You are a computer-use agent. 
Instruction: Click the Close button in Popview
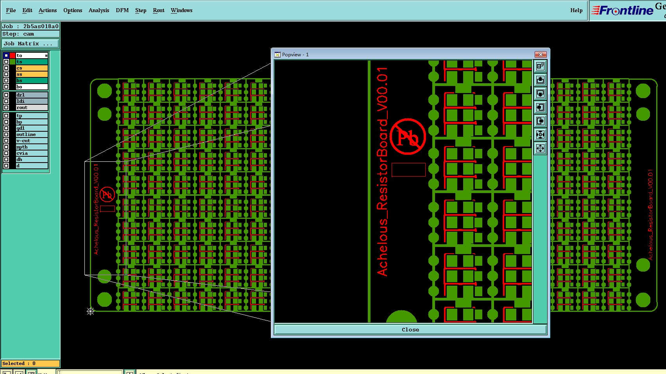pos(410,329)
